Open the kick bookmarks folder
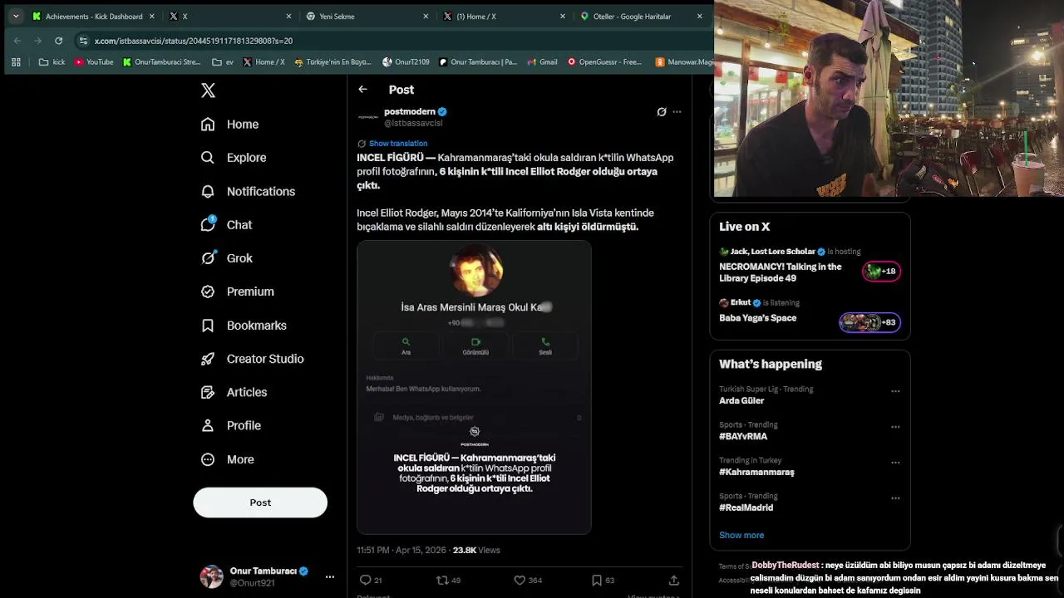Image resolution: width=1064 pixels, height=598 pixels. tap(52, 61)
